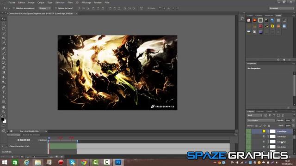Select the Hand tool
Screen dimensions: 296x166
tap(4, 107)
